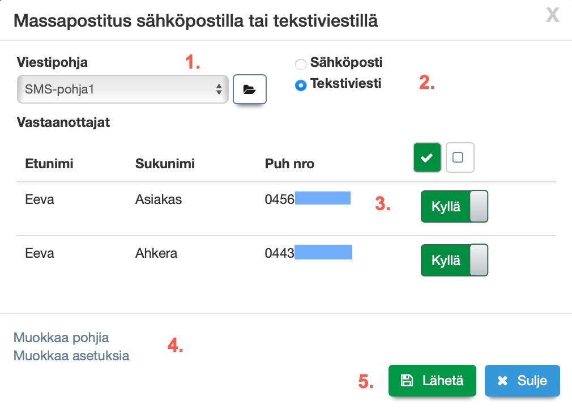The image size is (572, 409).
Task: Click the empty deselect-all square button
Action: coord(459,158)
